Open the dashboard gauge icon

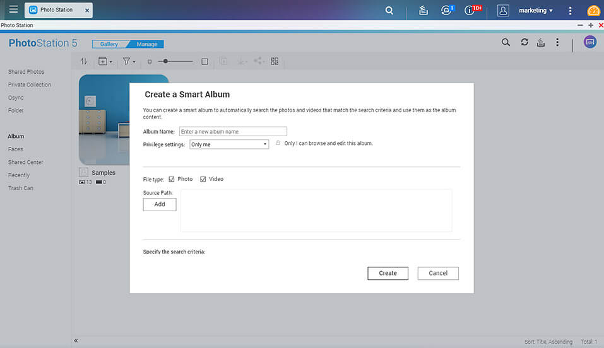[593, 10]
